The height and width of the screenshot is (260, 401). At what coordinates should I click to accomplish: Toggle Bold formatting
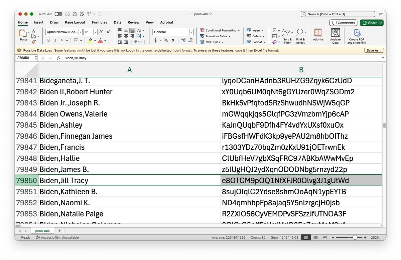tap(48, 40)
